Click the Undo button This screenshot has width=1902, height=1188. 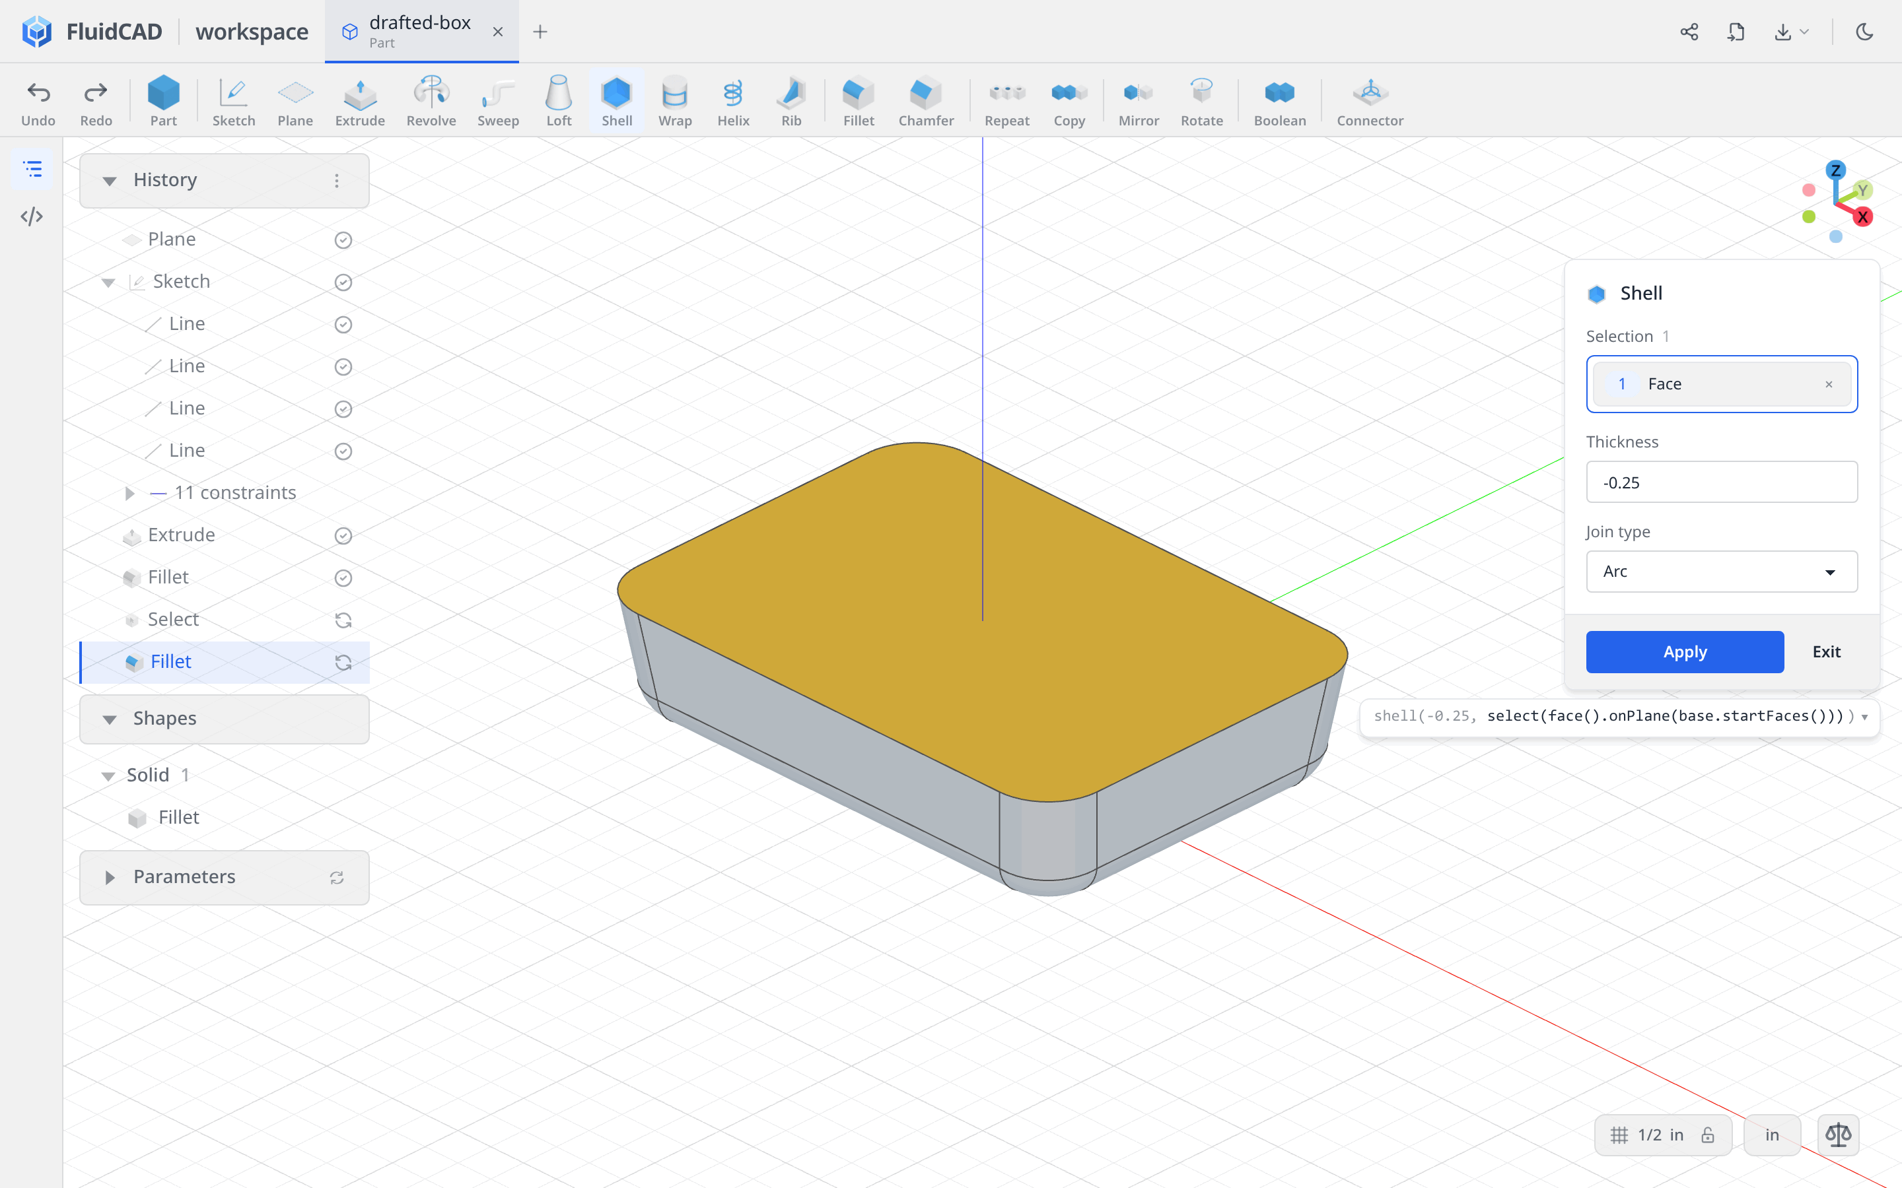tap(38, 102)
